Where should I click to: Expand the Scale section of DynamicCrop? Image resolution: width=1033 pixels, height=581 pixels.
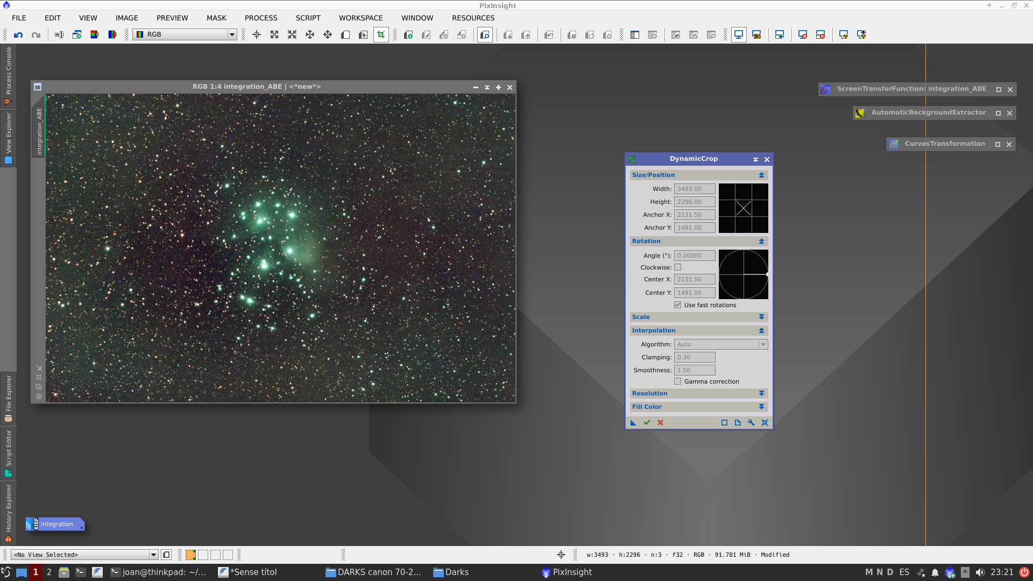761,317
